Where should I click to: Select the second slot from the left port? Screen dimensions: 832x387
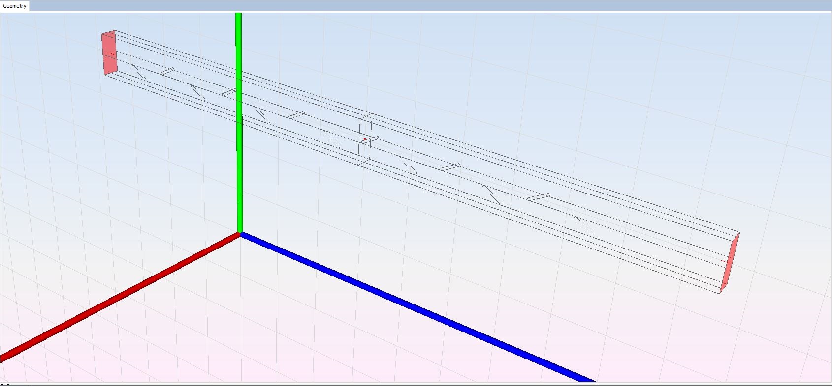pos(167,72)
